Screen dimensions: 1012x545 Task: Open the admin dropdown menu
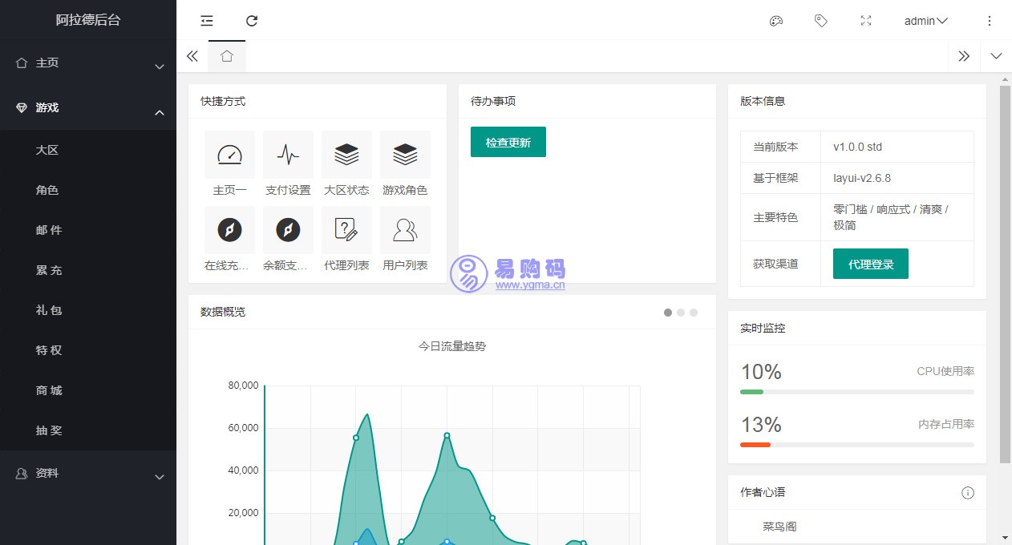point(925,21)
